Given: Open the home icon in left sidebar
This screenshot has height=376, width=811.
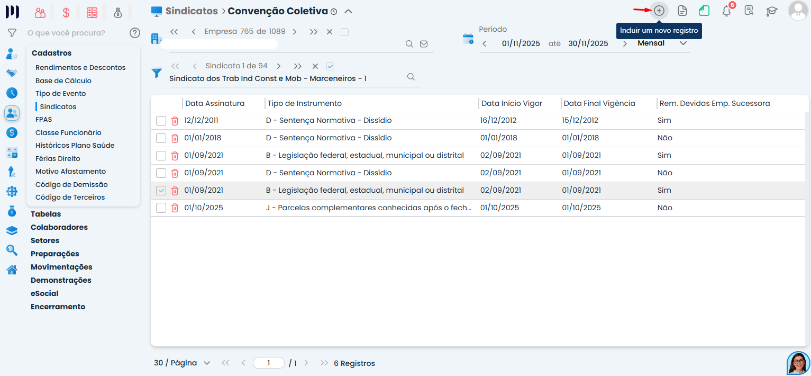Looking at the screenshot, I should (x=12, y=270).
